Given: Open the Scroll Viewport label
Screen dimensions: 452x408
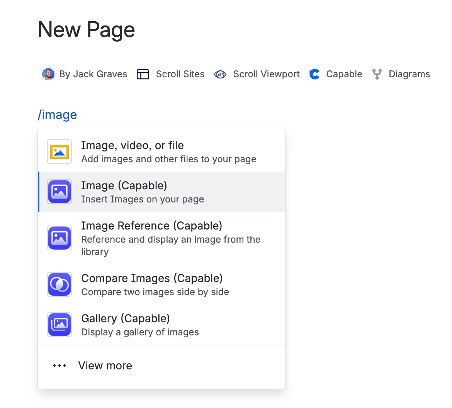Looking at the screenshot, I should tap(266, 74).
